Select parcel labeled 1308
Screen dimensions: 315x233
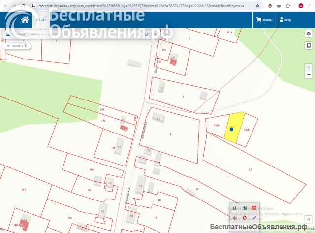click(x=247, y=130)
